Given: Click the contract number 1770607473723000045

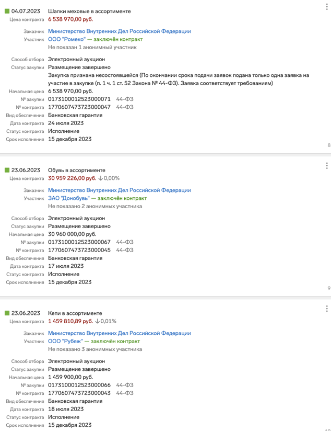Looking at the screenshot, I should (79, 250).
